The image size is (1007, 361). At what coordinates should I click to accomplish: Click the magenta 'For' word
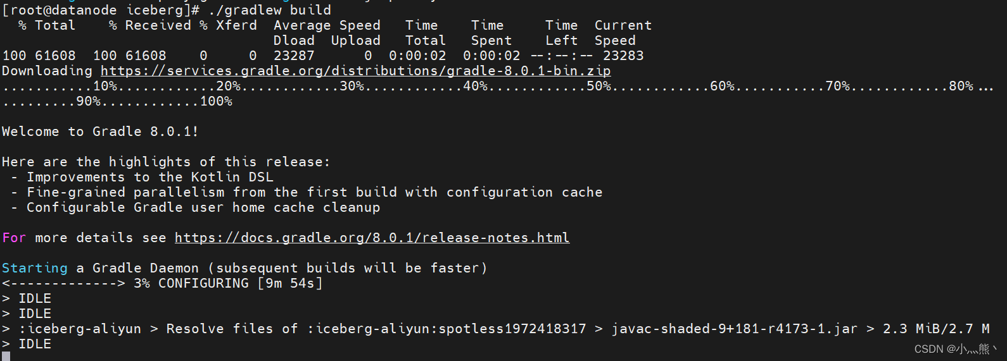click(14, 238)
